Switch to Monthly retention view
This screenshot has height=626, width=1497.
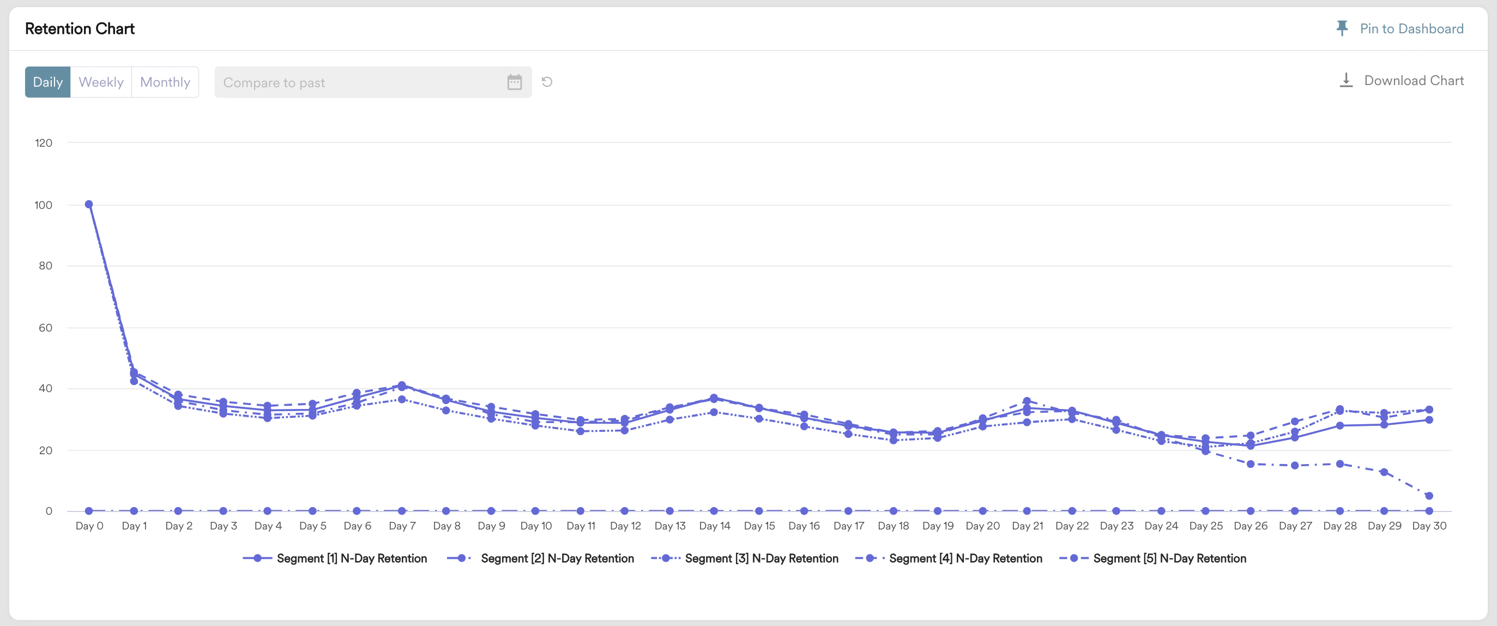click(165, 82)
